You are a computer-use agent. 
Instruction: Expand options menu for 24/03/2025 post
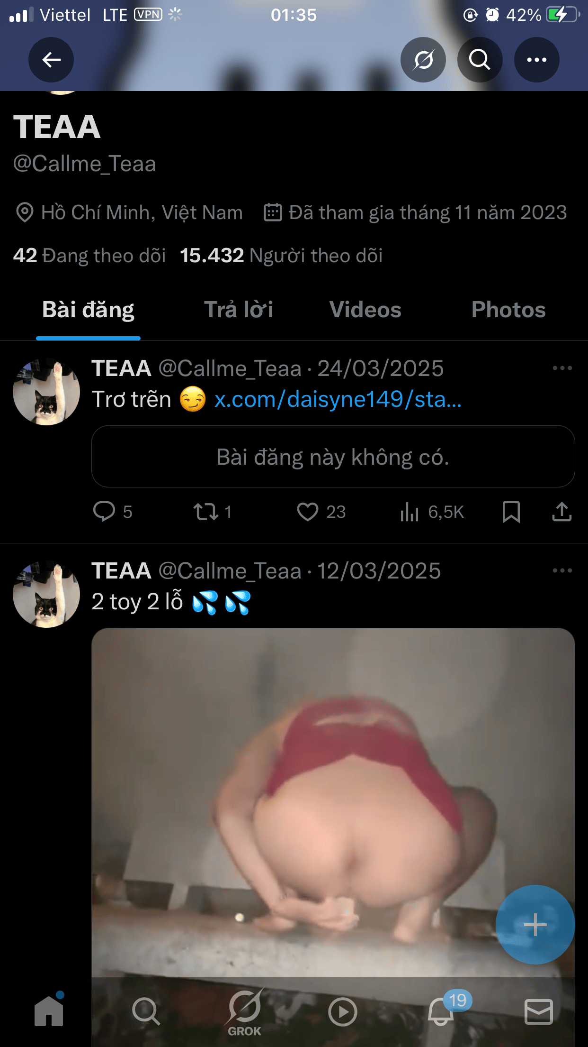tap(562, 368)
